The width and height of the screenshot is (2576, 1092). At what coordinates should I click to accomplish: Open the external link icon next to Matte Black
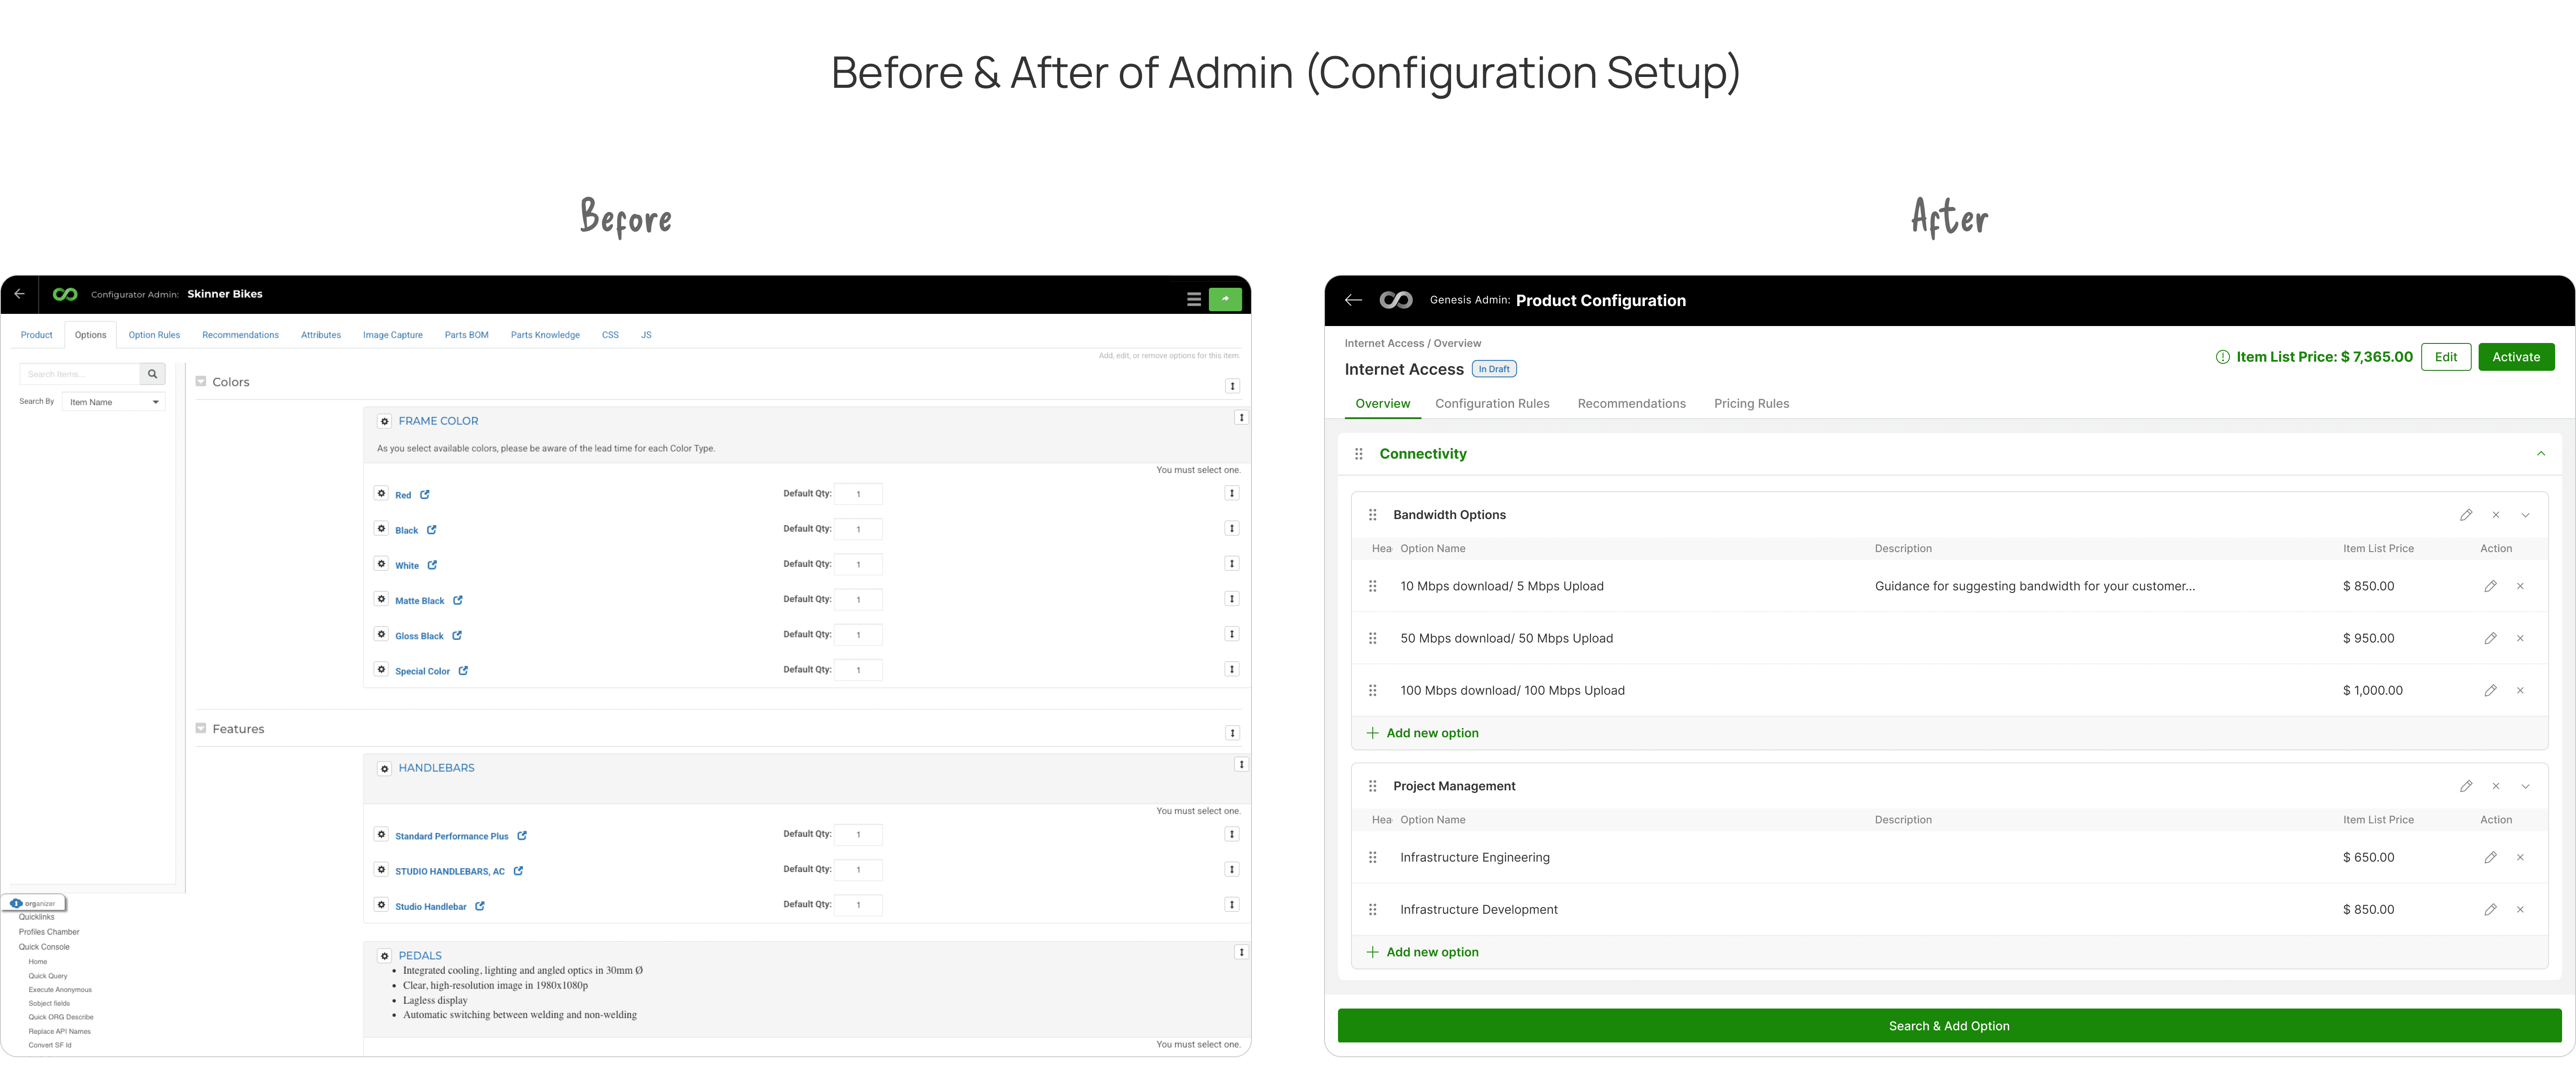point(458,600)
